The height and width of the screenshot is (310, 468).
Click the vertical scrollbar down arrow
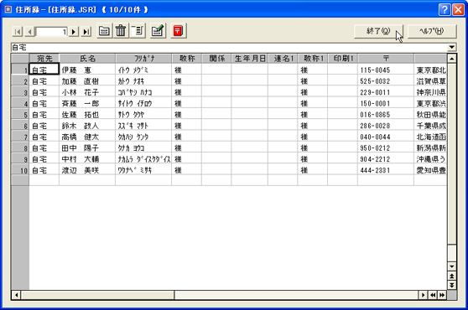tap(452, 266)
